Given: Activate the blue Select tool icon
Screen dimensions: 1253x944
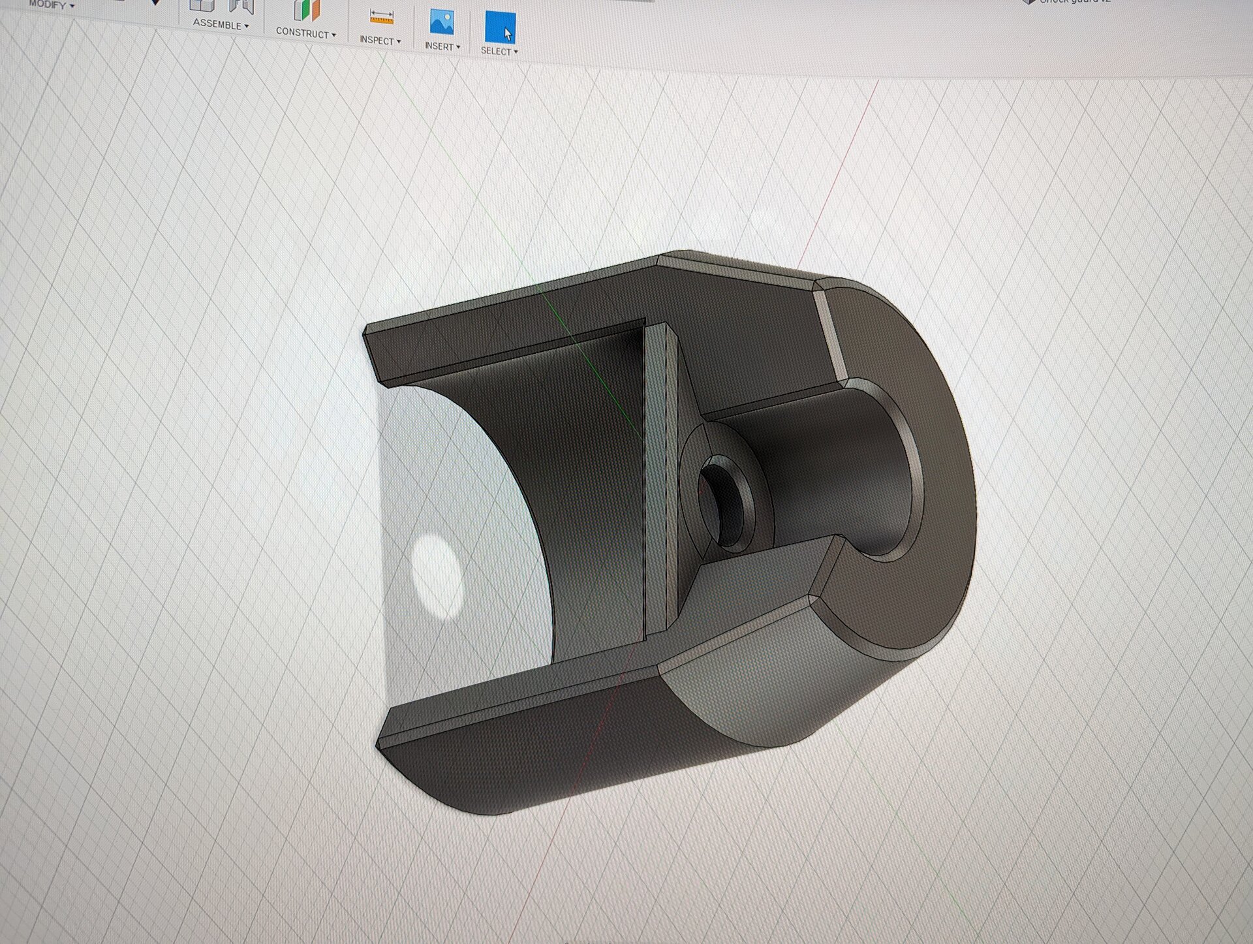Looking at the screenshot, I should [500, 27].
